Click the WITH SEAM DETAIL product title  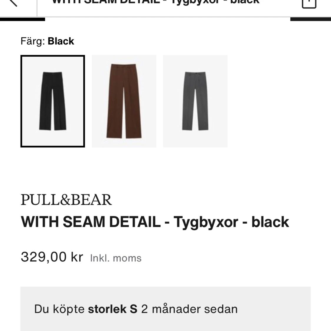[91, 222]
